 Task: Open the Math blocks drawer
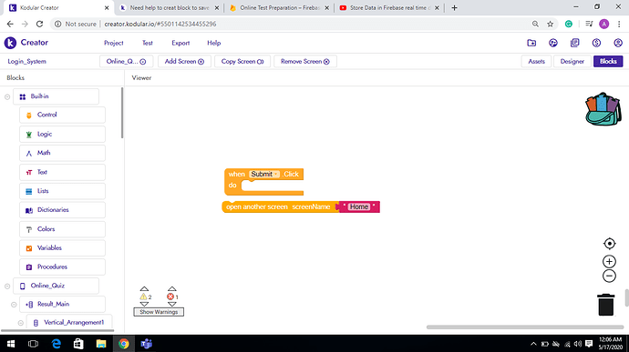tap(62, 153)
